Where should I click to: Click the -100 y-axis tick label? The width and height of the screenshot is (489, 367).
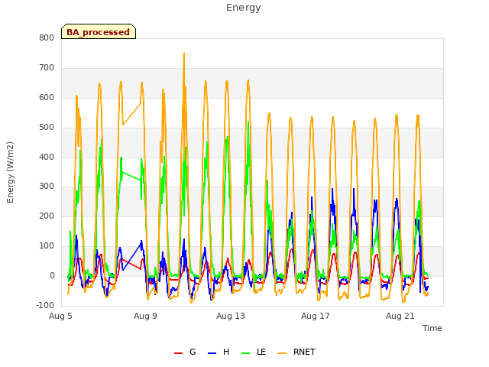(x=45, y=305)
